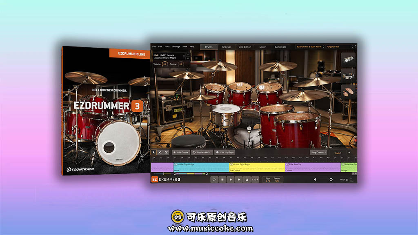Switch to the Grooves tab
The width and height of the screenshot is (418, 235).
(227, 47)
